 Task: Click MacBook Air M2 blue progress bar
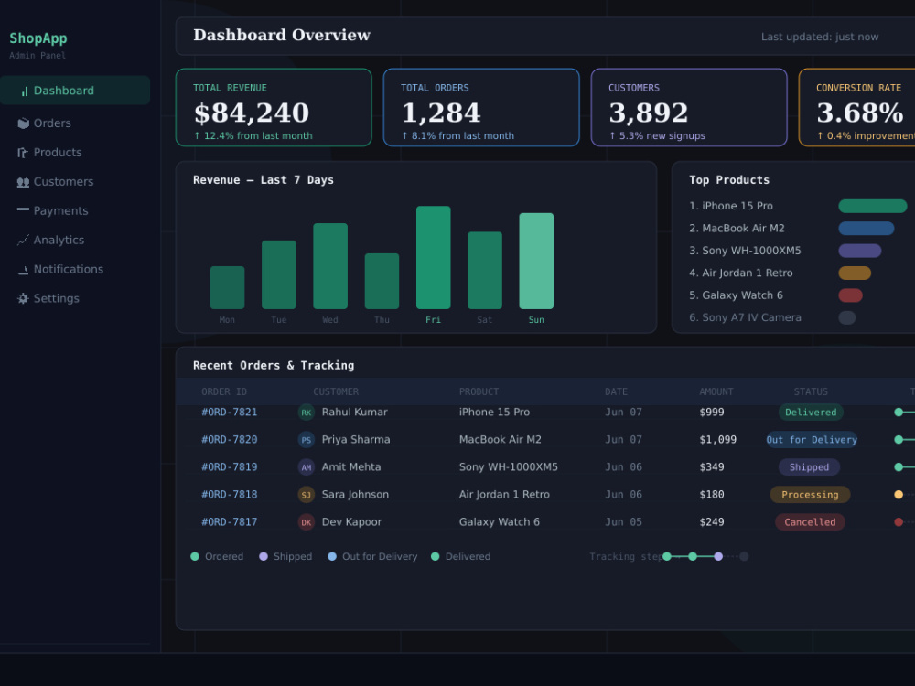[x=867, y=228]
